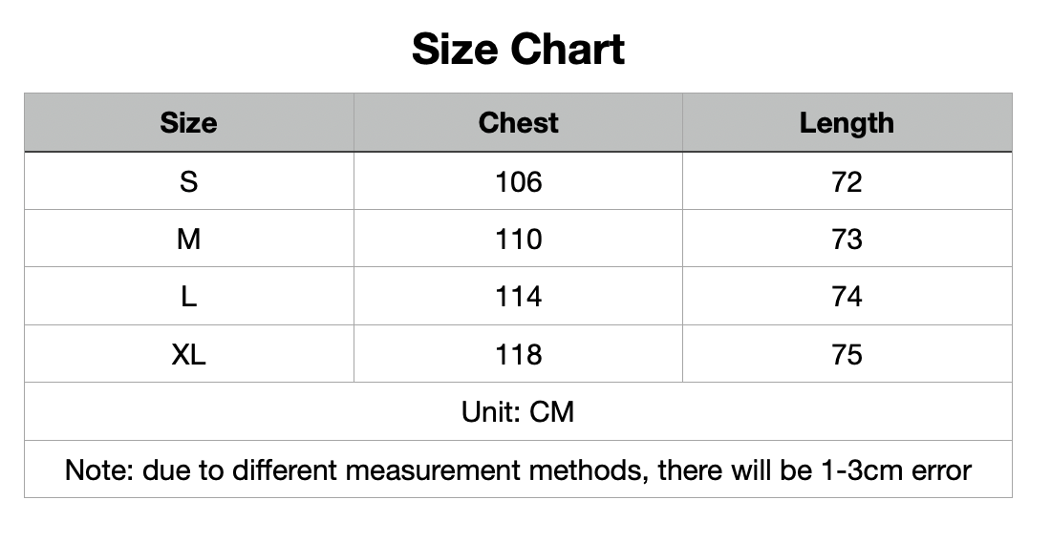Select the chest value 114
Viewport: 1051px width, 542px height.
click(x=518, y=297)
